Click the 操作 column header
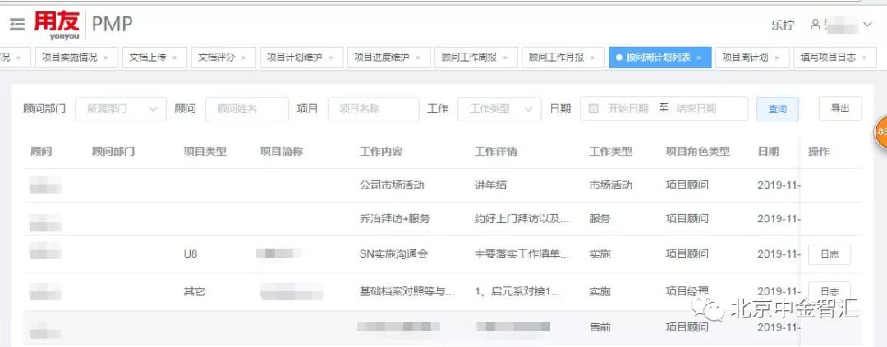The image size is (887, 347). click(819, 152)
